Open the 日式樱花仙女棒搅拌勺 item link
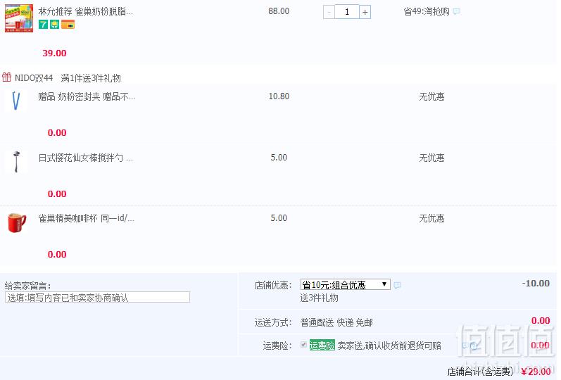This screenshot has width=561, height=380. (85, 158)
